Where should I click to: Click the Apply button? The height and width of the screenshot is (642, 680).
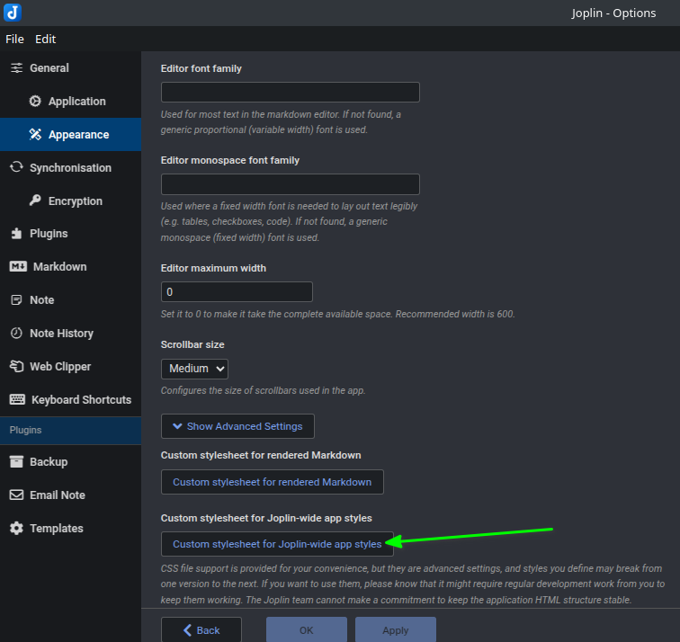point(396,629)
